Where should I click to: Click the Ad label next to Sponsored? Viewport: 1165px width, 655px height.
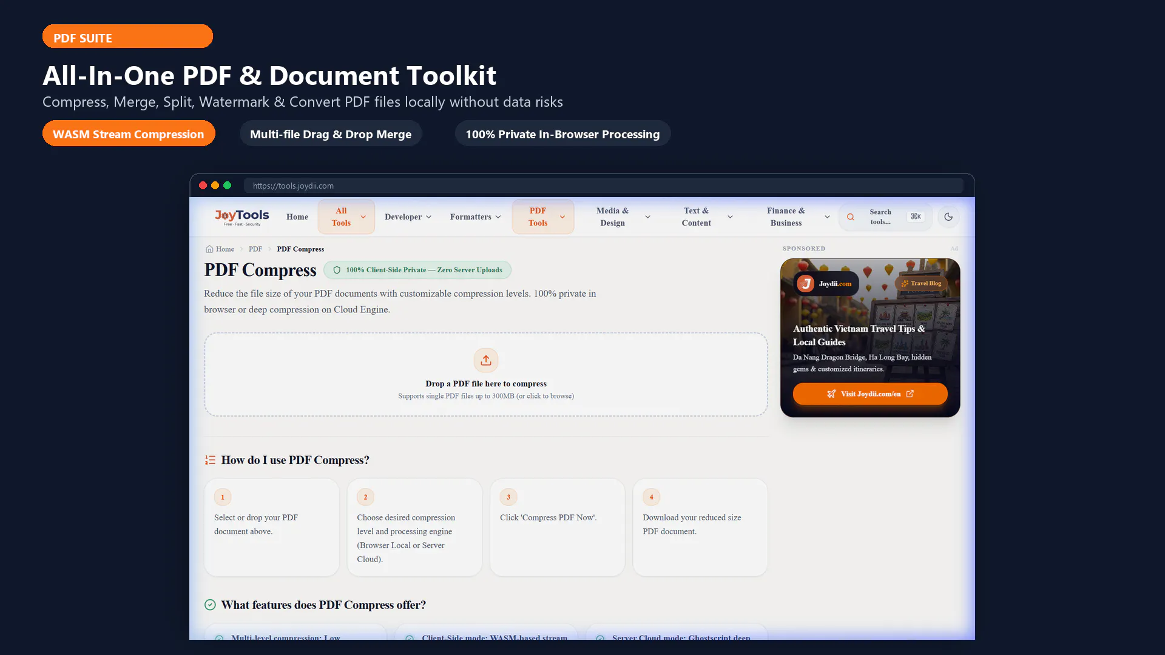[954, 249]
